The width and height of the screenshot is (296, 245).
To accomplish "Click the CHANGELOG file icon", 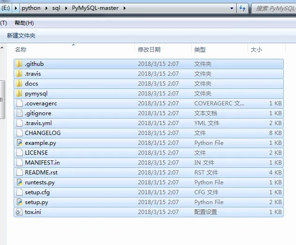I will [x=19, y=133].
